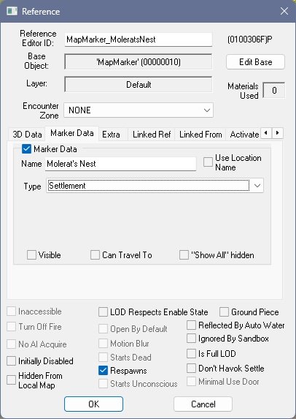
Task: Select the Extra tab
Action: [x=111, y=134]
